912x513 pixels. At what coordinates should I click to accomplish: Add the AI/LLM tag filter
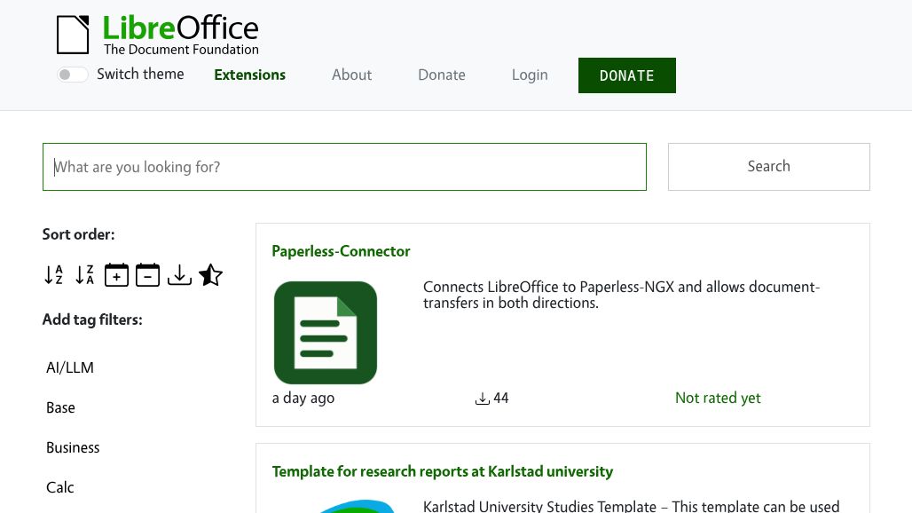(70, 367)
